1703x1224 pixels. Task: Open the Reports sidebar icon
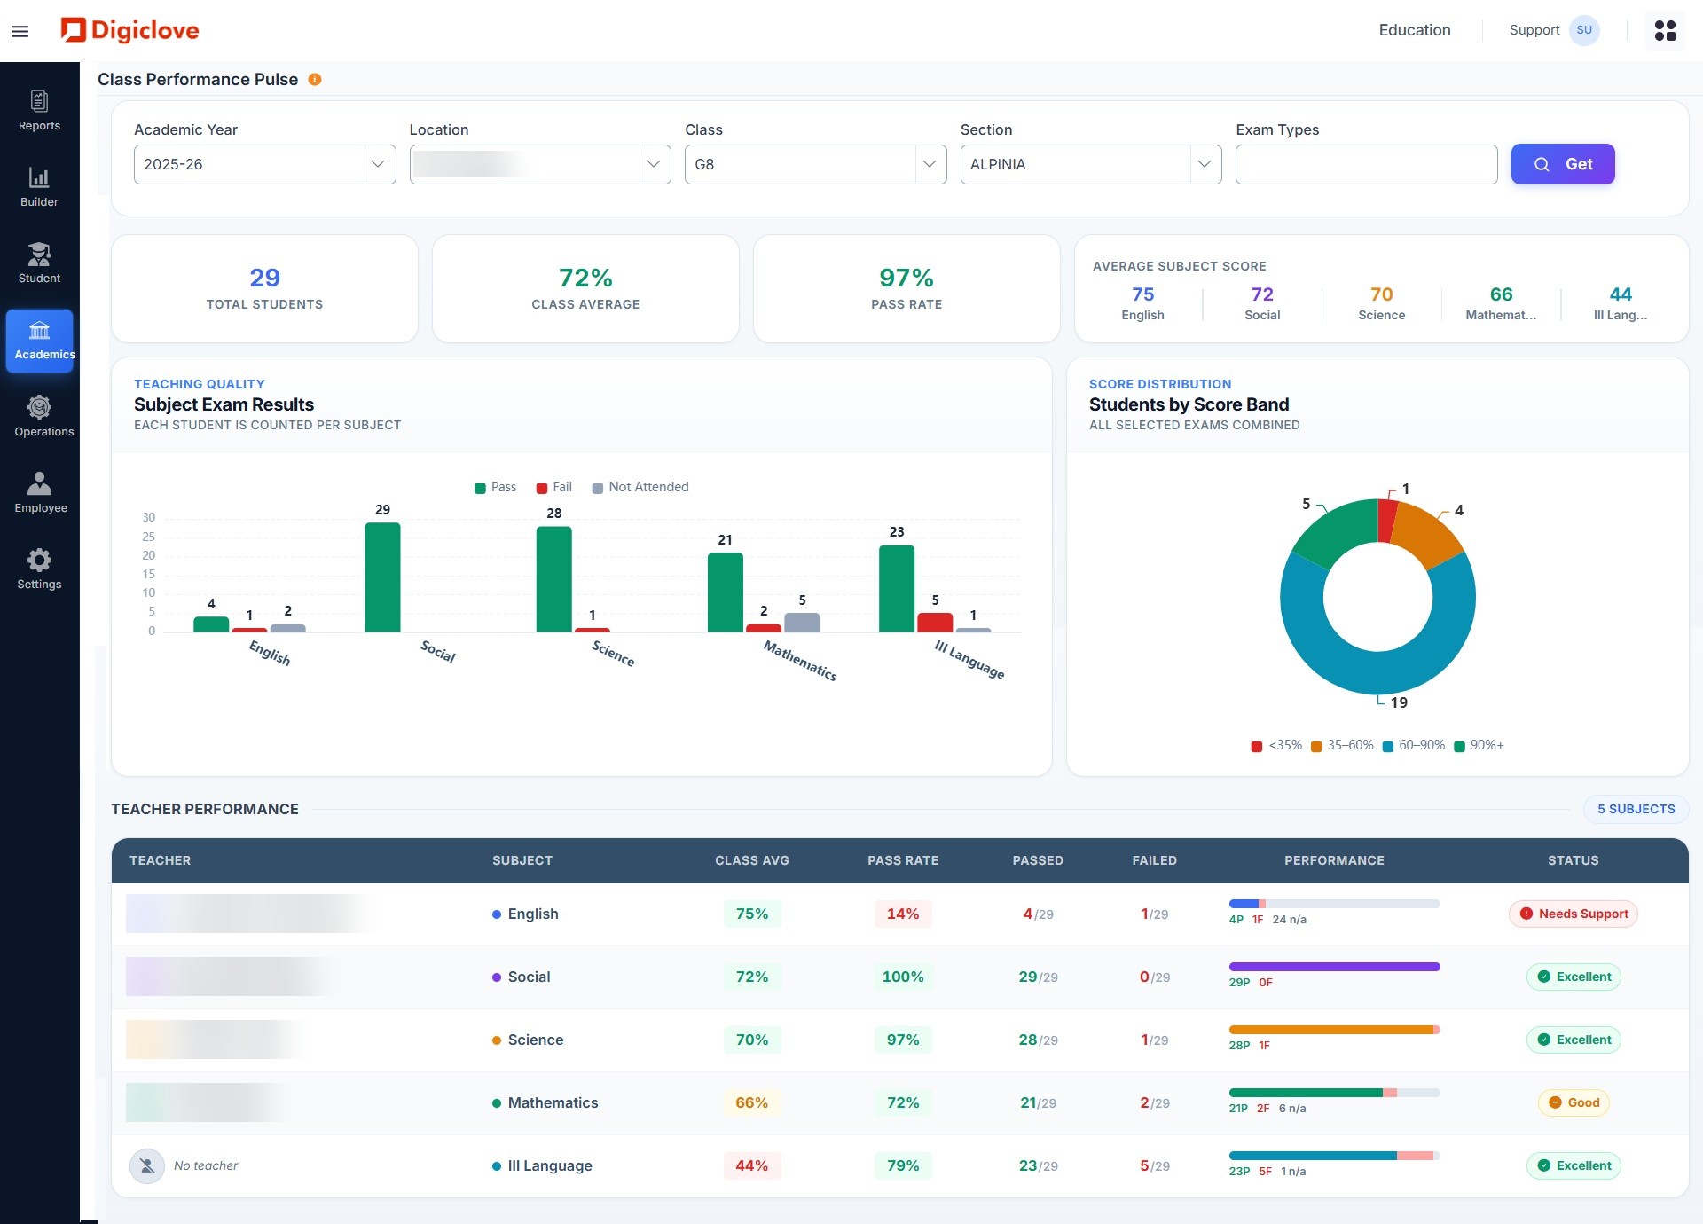39,111
